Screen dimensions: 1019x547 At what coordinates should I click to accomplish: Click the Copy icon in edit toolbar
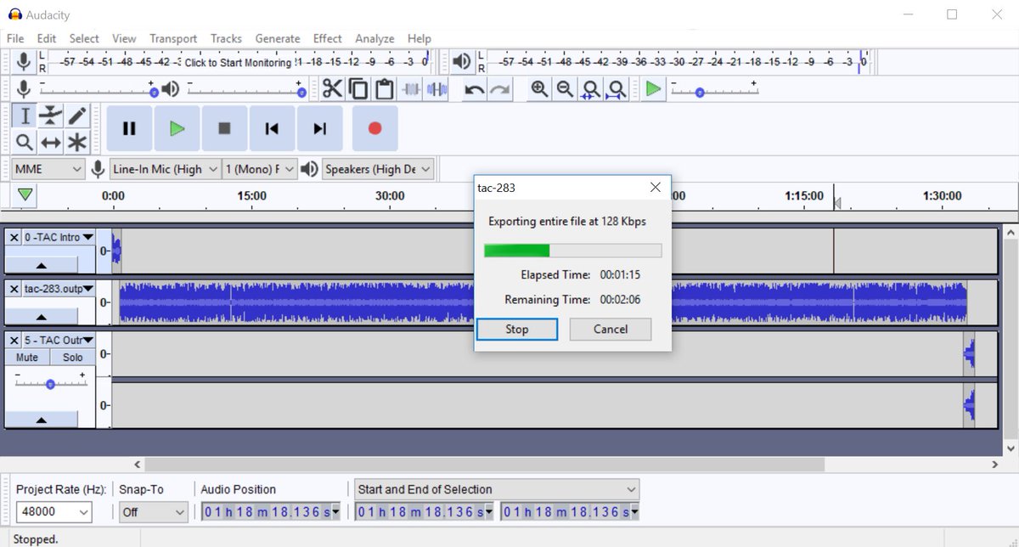(358, 88)
